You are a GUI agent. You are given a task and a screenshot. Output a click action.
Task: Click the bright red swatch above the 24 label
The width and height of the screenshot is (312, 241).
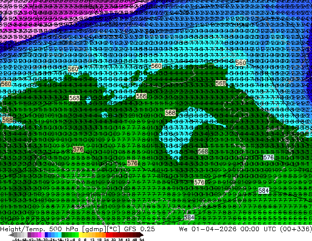(x=107, y=235)
